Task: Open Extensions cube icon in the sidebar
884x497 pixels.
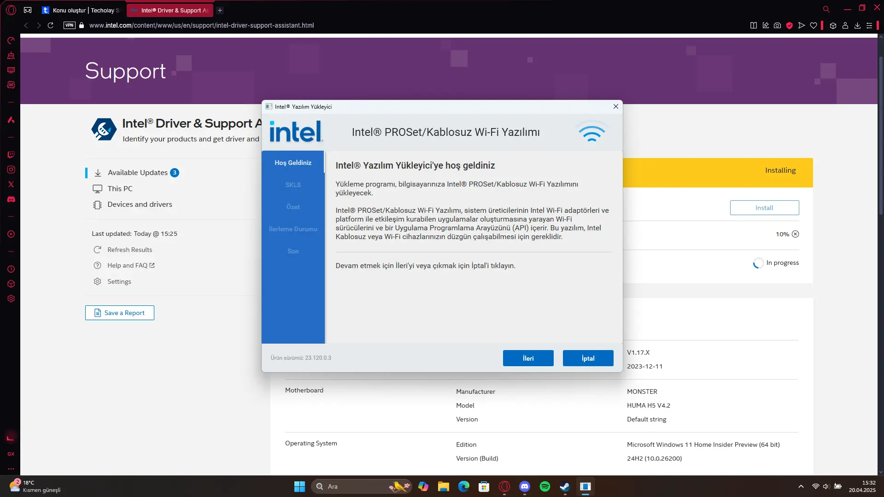Action: (x=11, y=284)
